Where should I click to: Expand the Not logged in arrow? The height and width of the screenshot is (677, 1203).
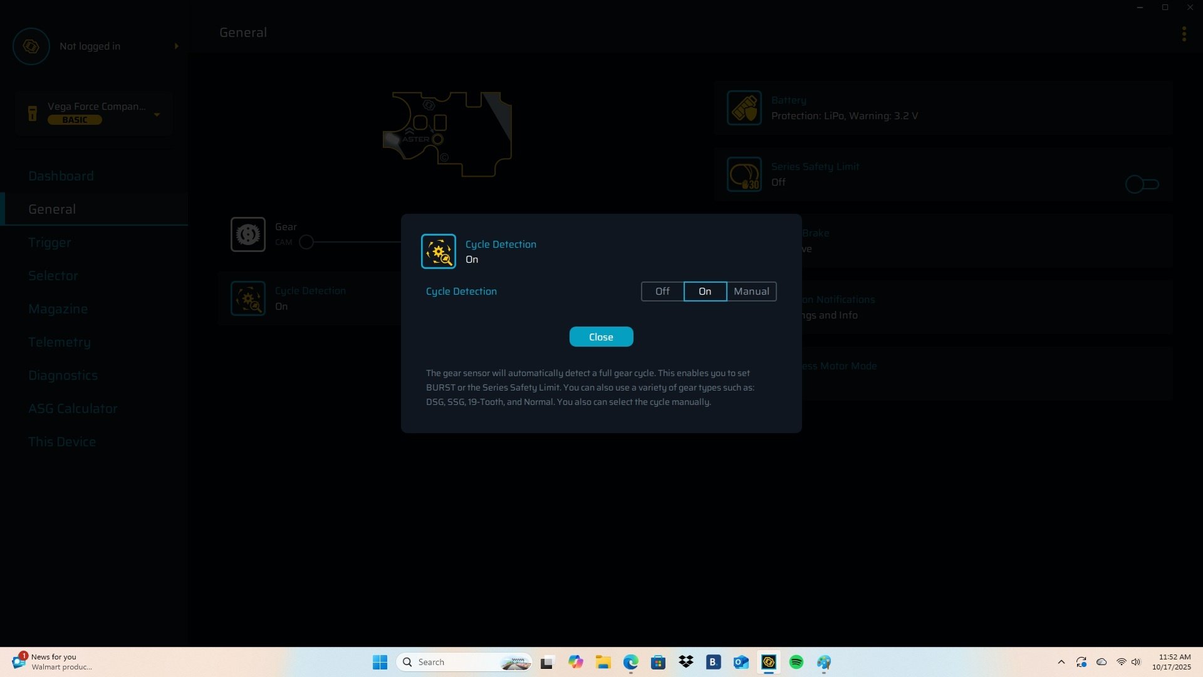pos(176,46)
